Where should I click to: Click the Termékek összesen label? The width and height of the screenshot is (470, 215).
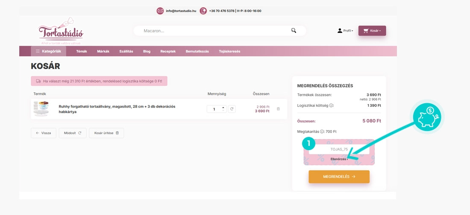point(314,95)
